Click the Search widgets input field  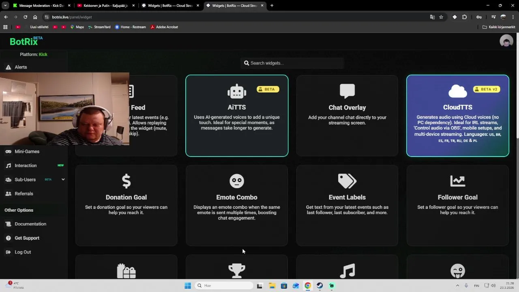coord(292,63)
